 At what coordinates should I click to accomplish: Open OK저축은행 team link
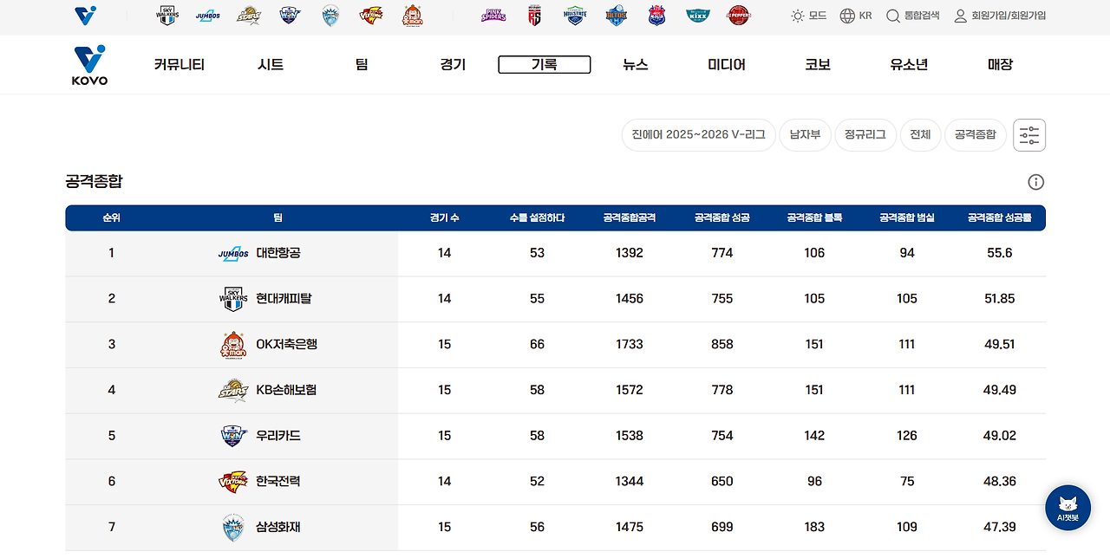click(x=286, y=345)
